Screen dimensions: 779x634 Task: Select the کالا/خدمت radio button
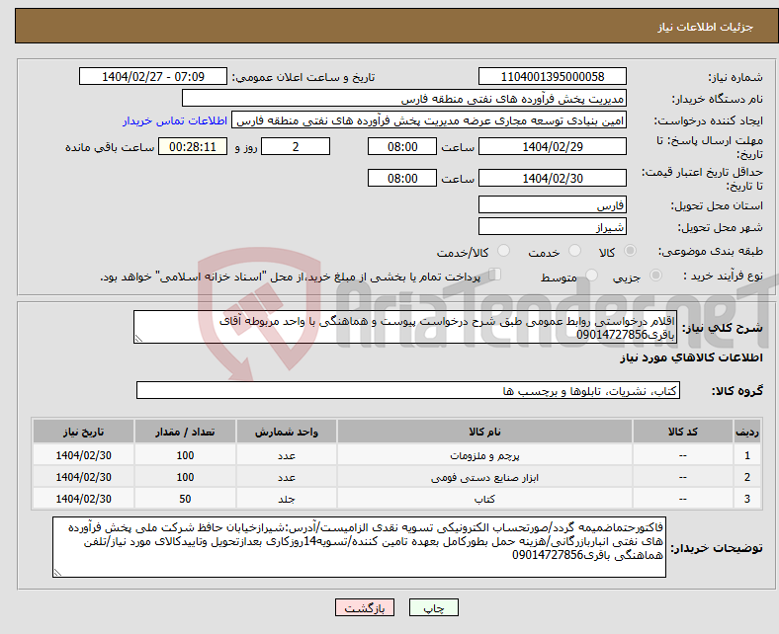click(x=503, y=251)
